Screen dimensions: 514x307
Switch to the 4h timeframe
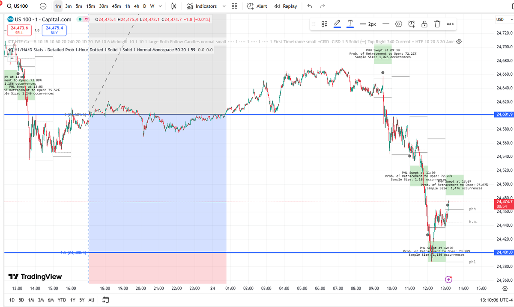point(136,6)
